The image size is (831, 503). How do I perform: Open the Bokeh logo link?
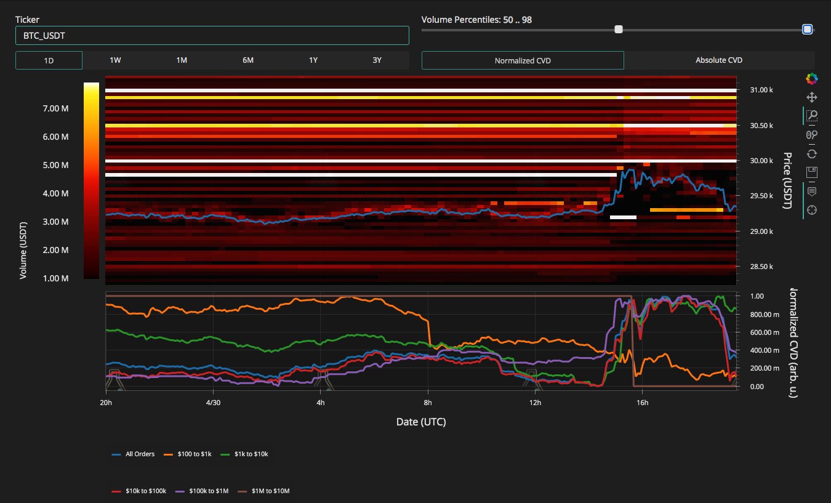812,78
